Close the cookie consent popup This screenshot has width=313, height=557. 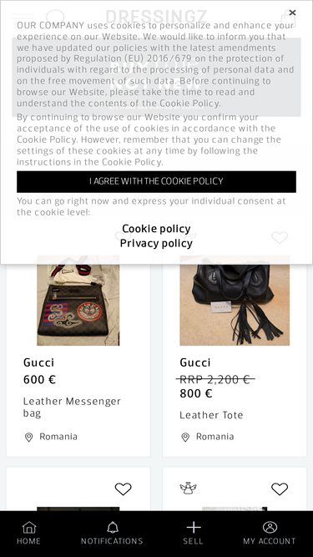292,13
